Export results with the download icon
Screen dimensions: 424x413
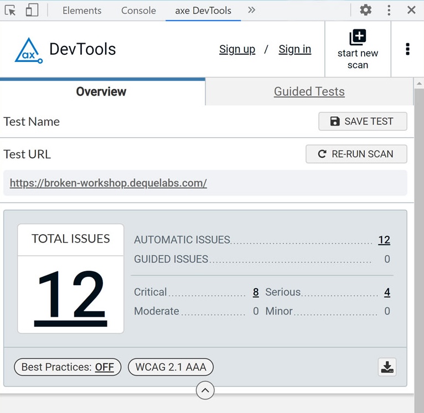tap(387, 367)
